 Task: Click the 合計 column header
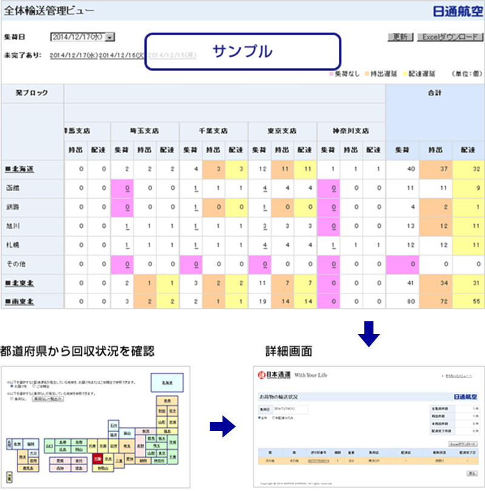(x=435, y=93)
